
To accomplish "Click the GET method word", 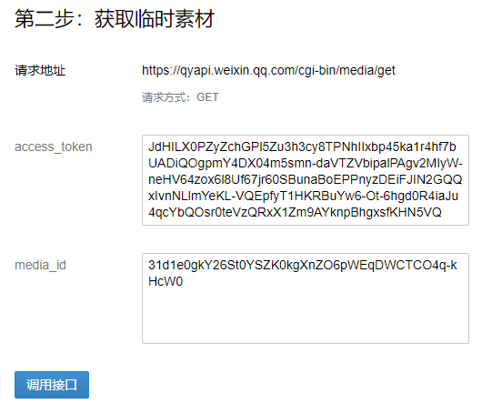I will pos(207,97).
